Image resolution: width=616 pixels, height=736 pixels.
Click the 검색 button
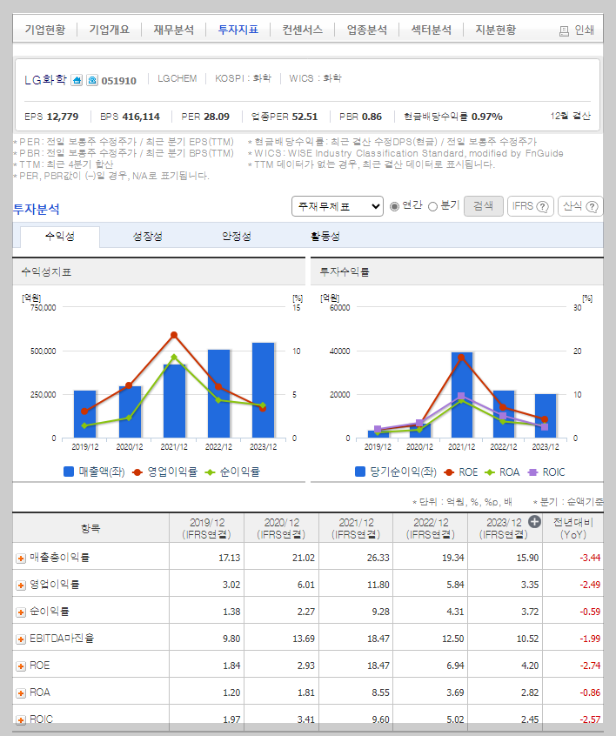(x=483, y=206)
